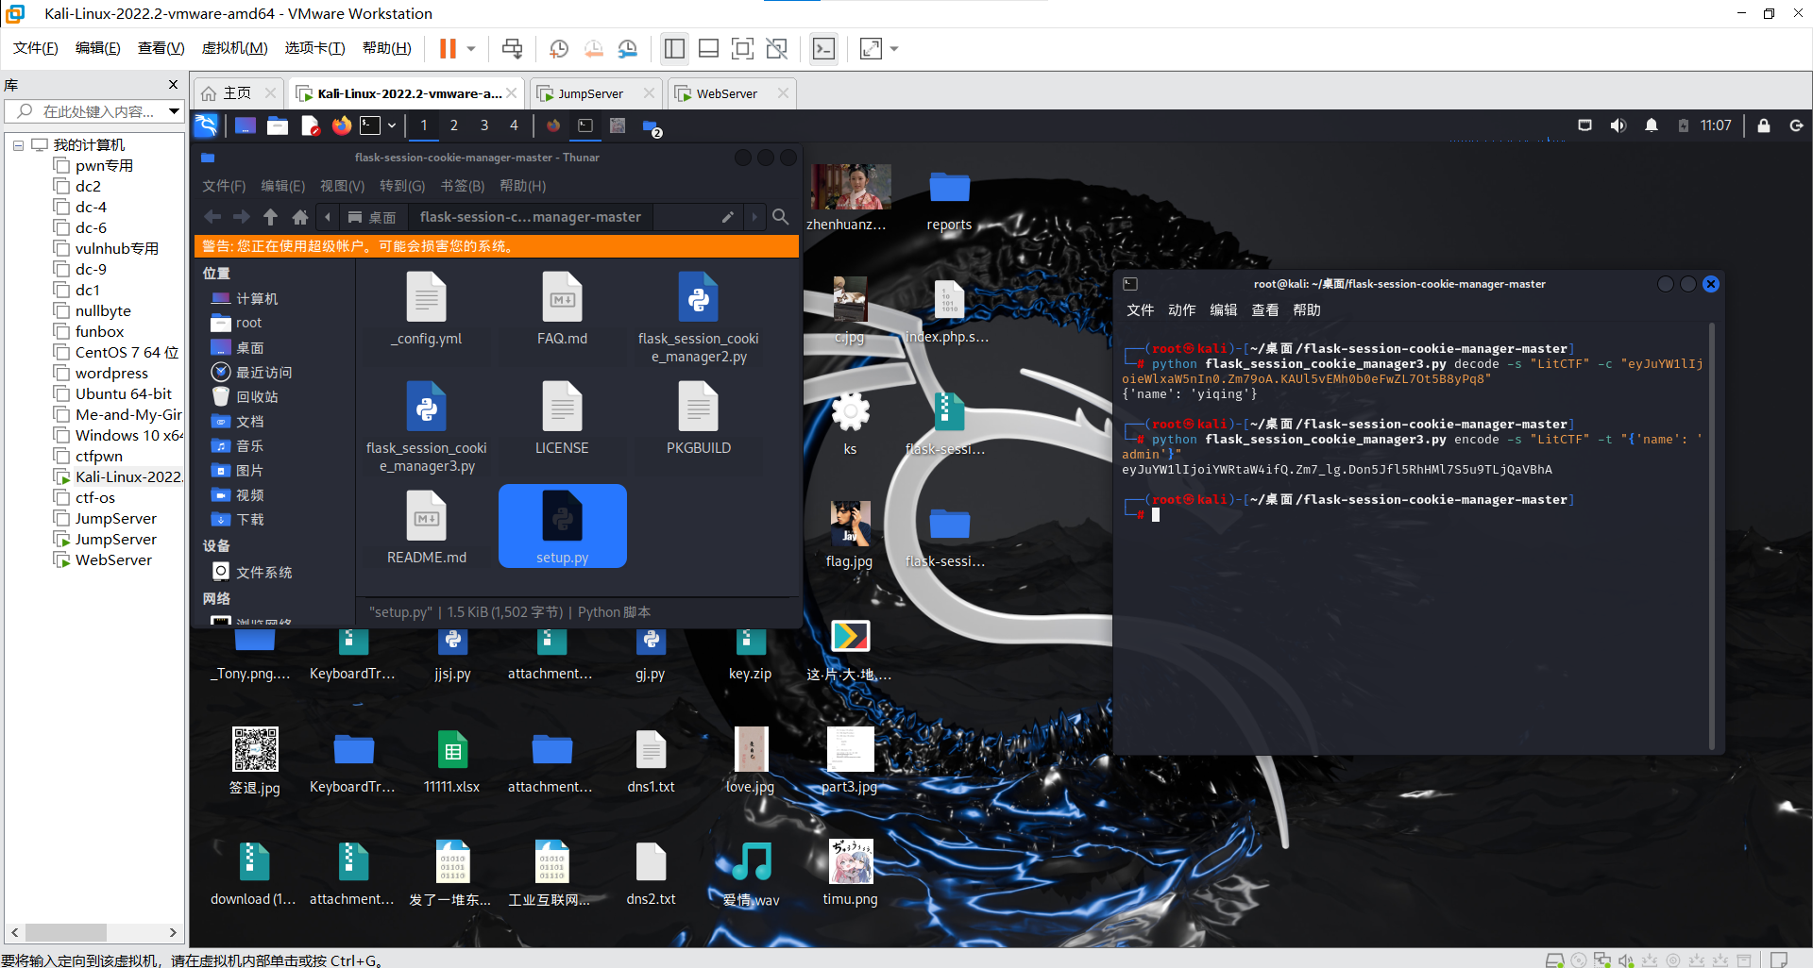
Task: Switch to workspace 4 in Kali panel
Action: pyautogui.click(x=515, y=125)
